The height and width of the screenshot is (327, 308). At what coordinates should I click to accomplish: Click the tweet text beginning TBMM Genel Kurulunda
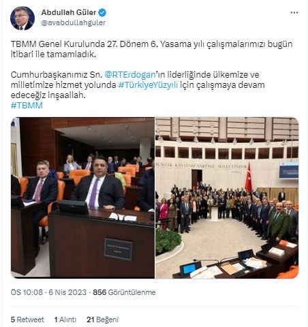151,49
